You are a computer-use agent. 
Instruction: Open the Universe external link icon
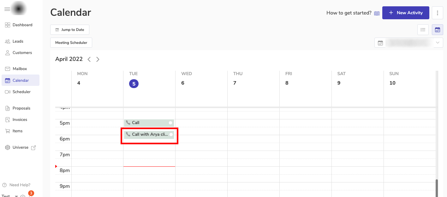pyautogui.click(x=33, y=147)
